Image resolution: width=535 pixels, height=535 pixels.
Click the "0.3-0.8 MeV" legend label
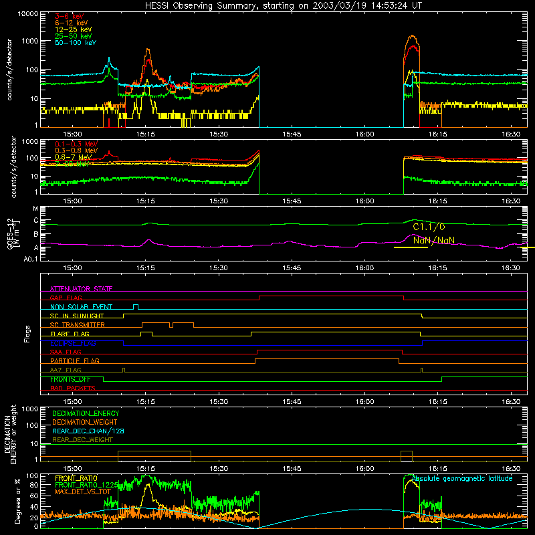(76, 150)
